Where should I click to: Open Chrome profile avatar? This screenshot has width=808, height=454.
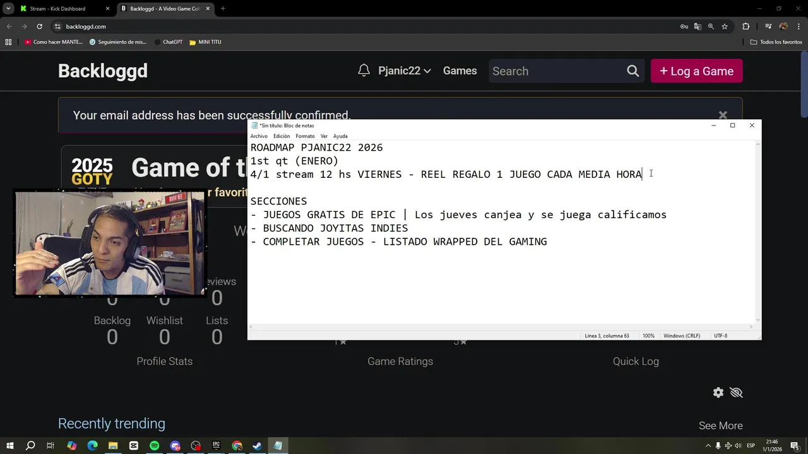pos(783,26)
